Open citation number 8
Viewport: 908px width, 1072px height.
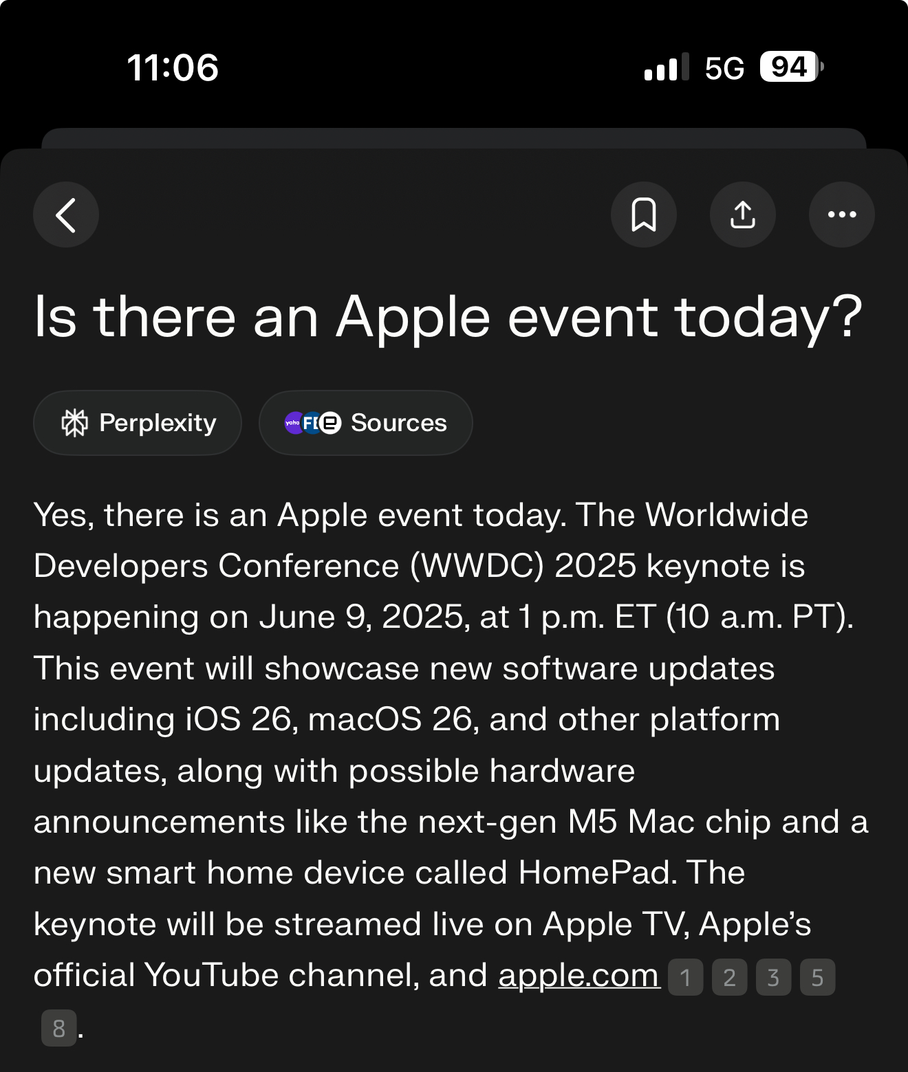coord(59,1028)
